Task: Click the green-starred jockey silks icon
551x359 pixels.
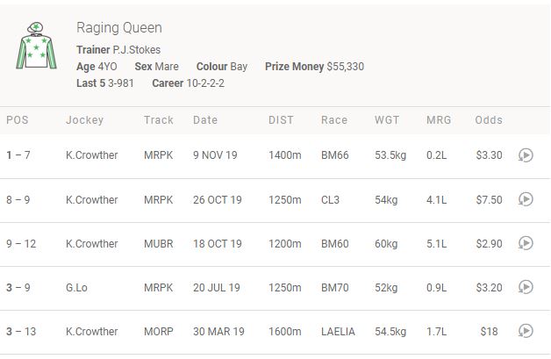Action: (x=36, y=47)
